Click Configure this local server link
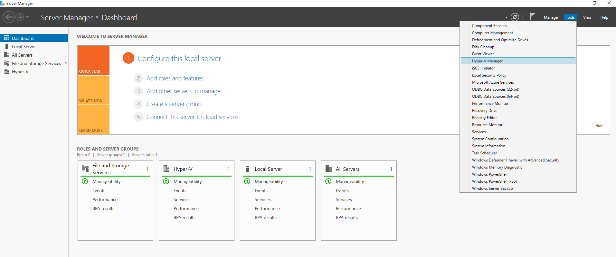This screenshot has height=257, width=616. coord(179,59)
